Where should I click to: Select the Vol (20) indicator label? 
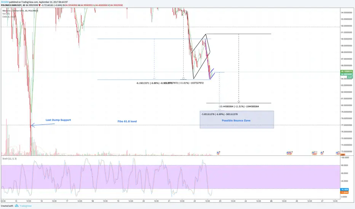tap(6, 14)
